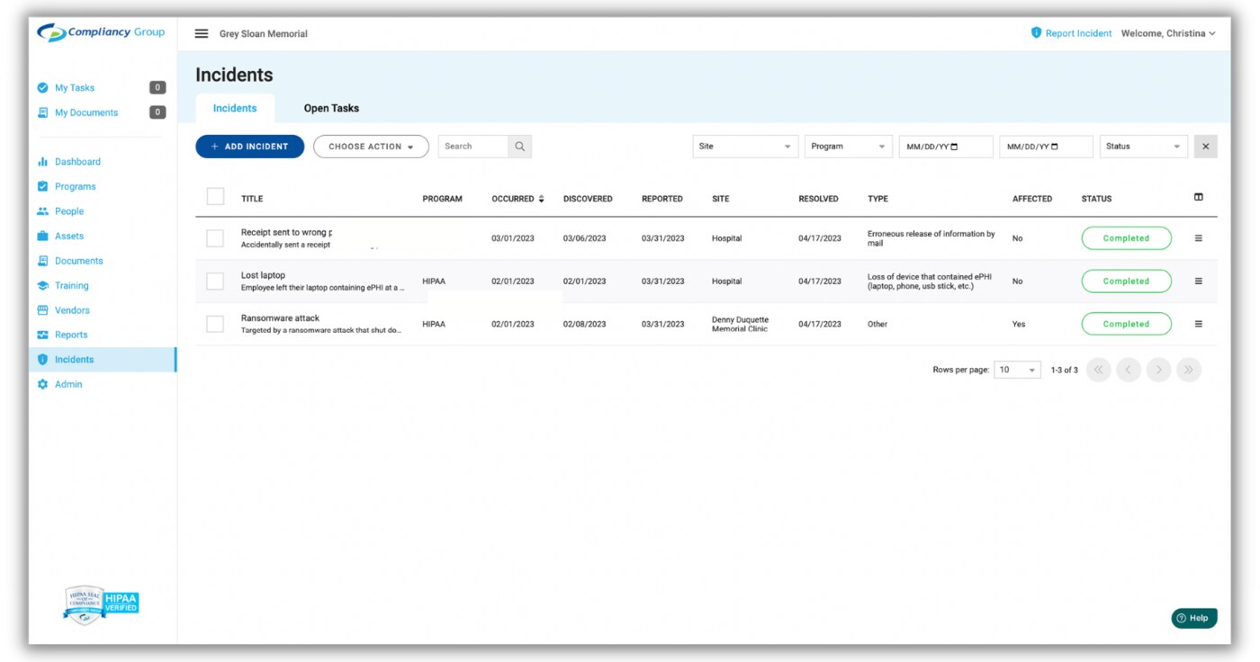Expand the Welcome, Christina user menu
The image size is (1260, 662).
(x=1168, y=33)
